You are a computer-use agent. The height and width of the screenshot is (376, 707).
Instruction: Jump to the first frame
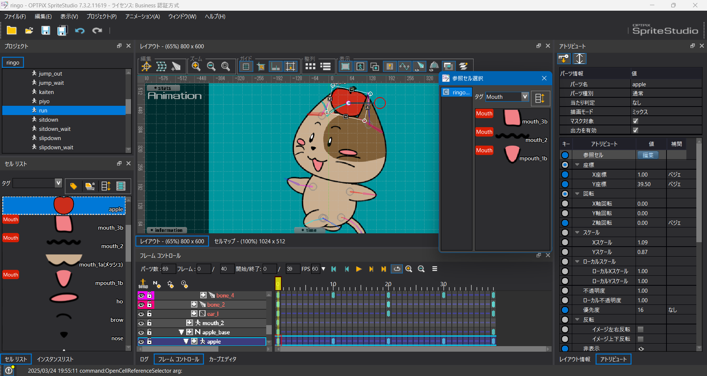tap(334, 269)
